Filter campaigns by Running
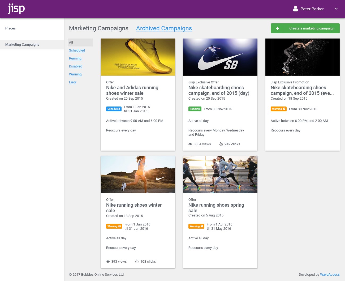The width and height of the screenshot is (345, 281). pos(75,58)
